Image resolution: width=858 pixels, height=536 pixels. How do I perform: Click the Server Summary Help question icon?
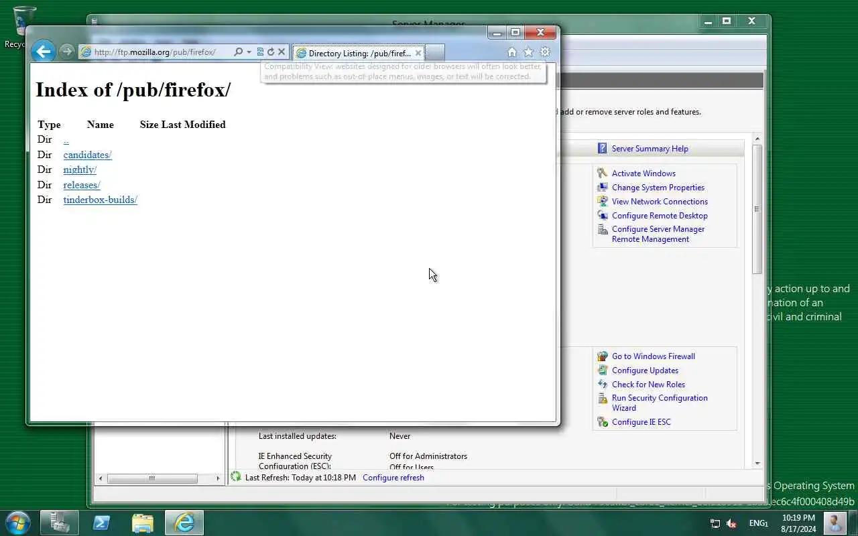pyautogui.click(x=602, y=149)
